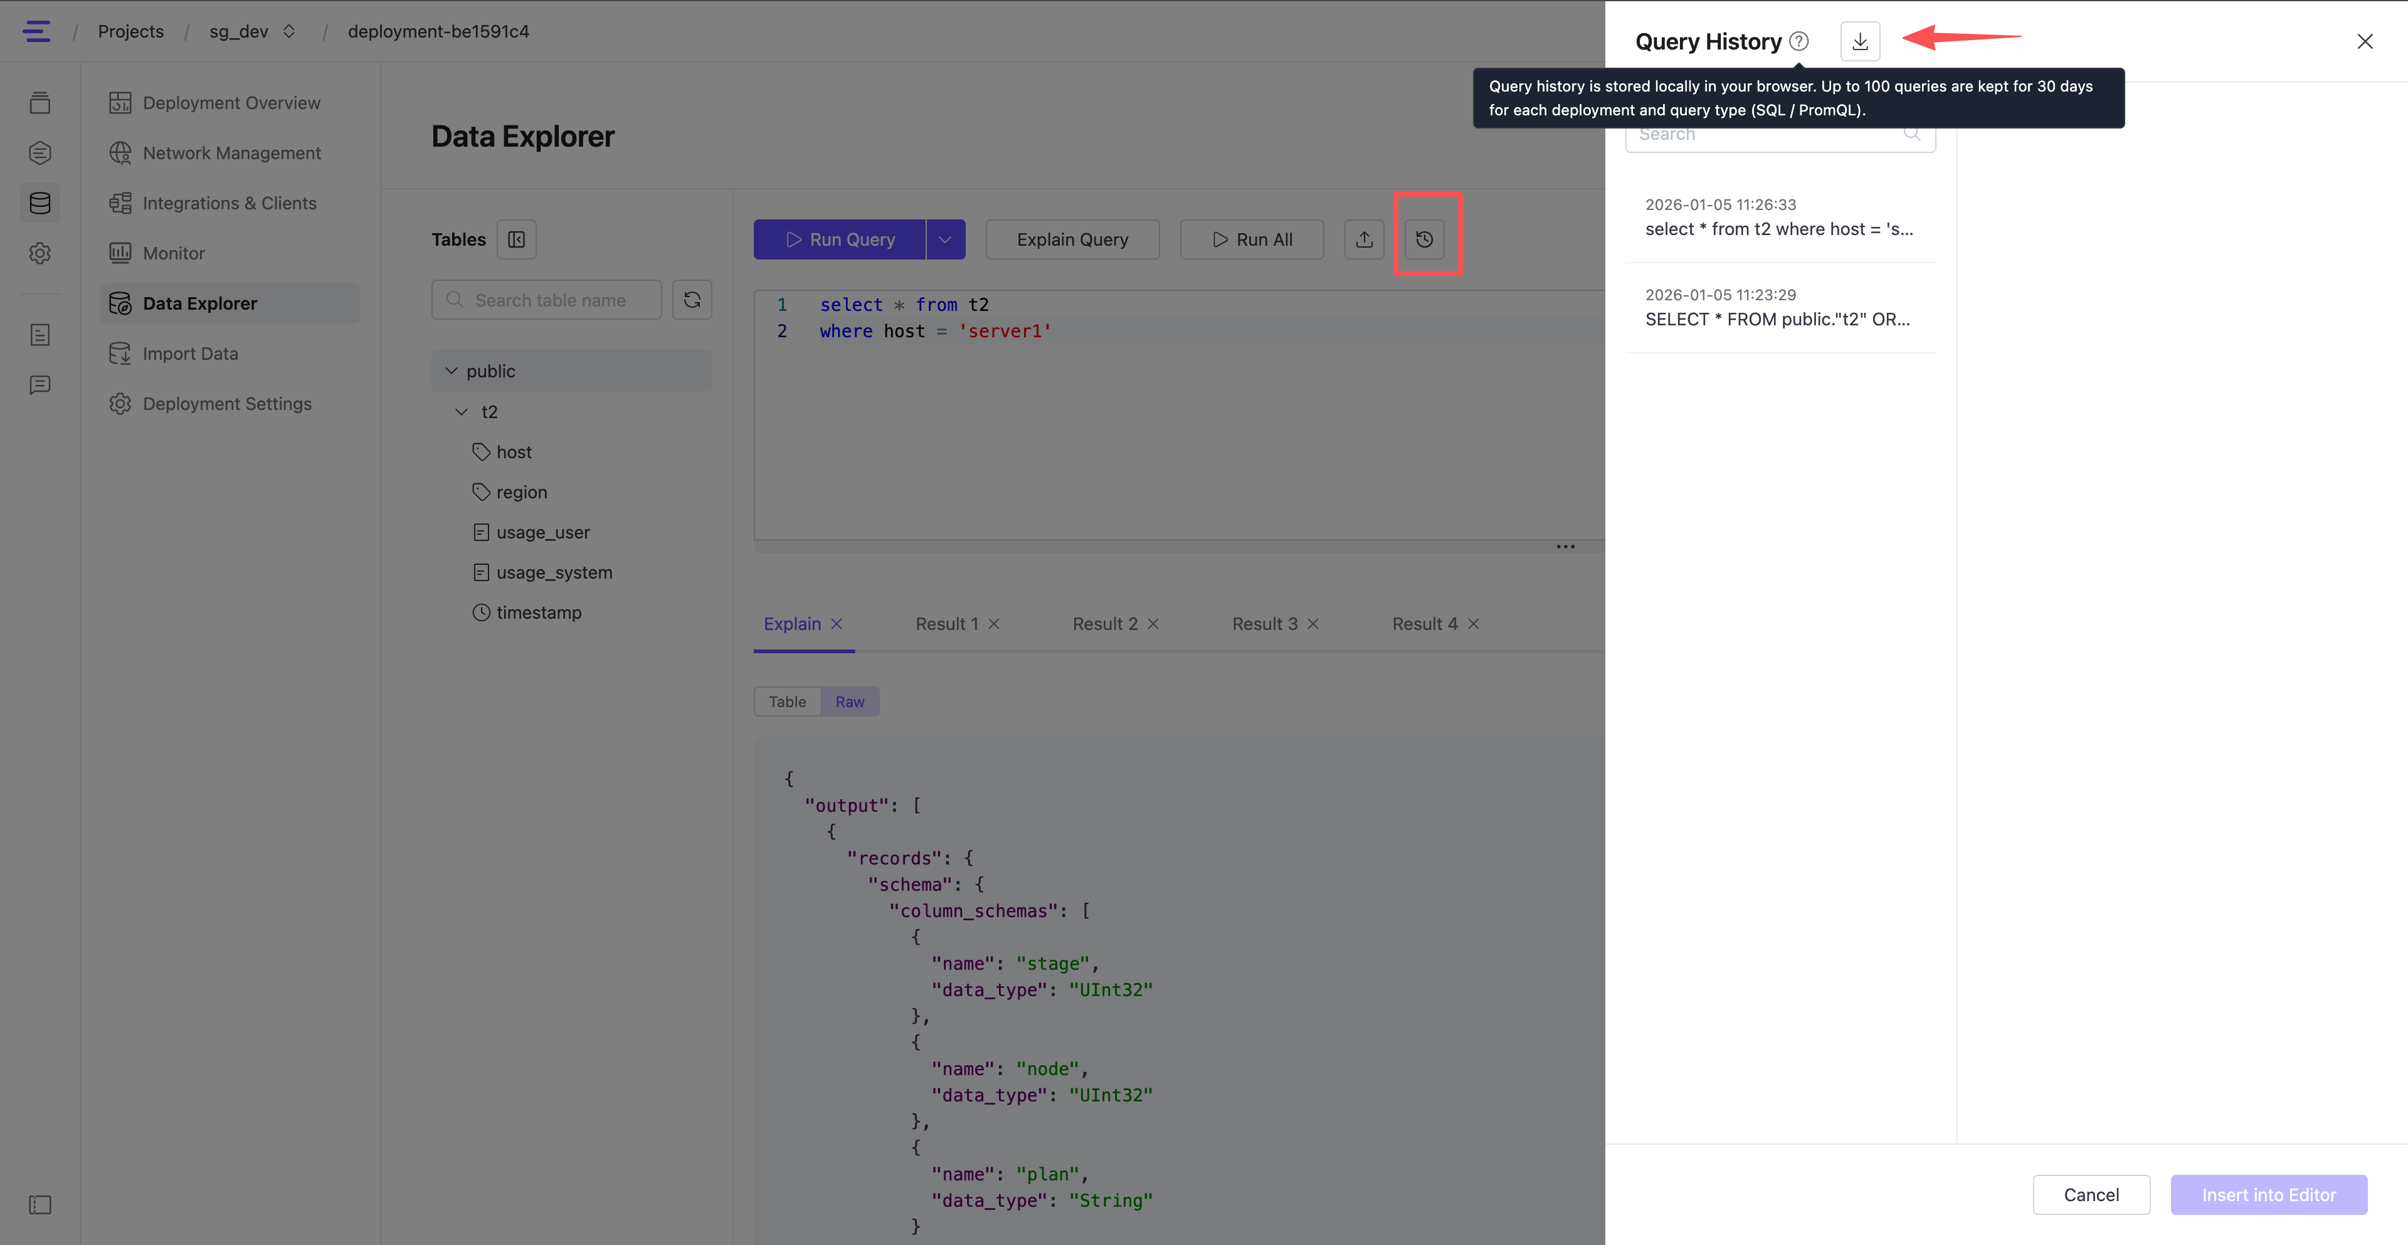Open the hamburger navigation menu
Image resolution: width=2408 pixels, height=1245 pixels.
tap(38, 31)
